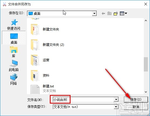
Task: Open the view menu icon
Action: [x=123, y=13]
